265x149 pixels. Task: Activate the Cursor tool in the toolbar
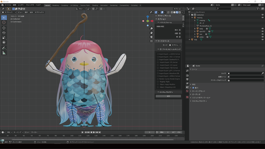click(4, 22)
